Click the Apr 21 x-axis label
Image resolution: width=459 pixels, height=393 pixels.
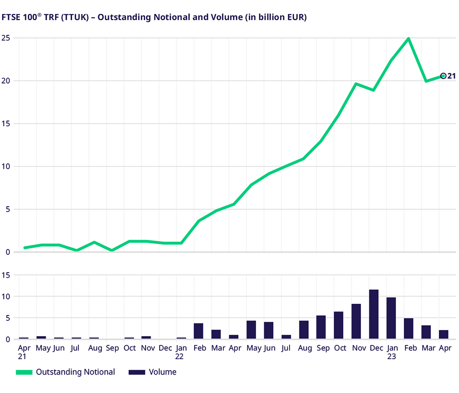click(x=23, y=352)
